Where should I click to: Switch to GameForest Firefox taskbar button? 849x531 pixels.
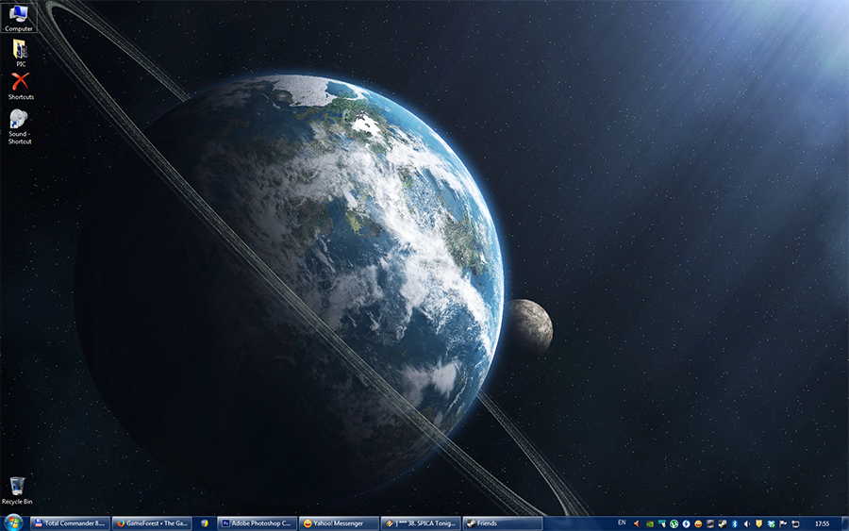click(x=152, y=523)
